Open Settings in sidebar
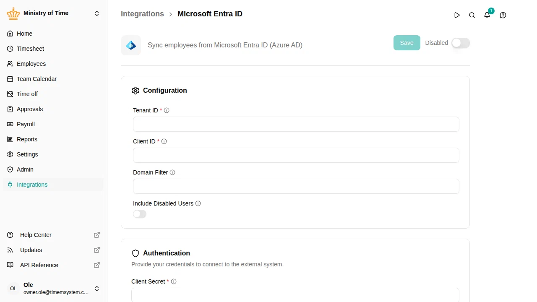The image size is (537, 302). coord(53,154)
